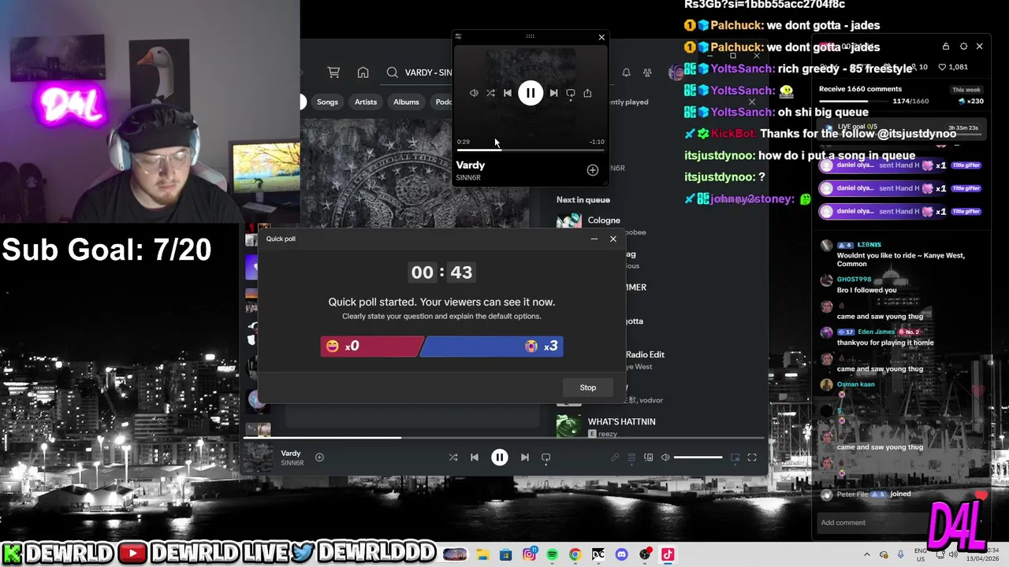Click the Spotify search magnifier icon
The width and height of the screenshot is (1009, 567).
[392, 72]
